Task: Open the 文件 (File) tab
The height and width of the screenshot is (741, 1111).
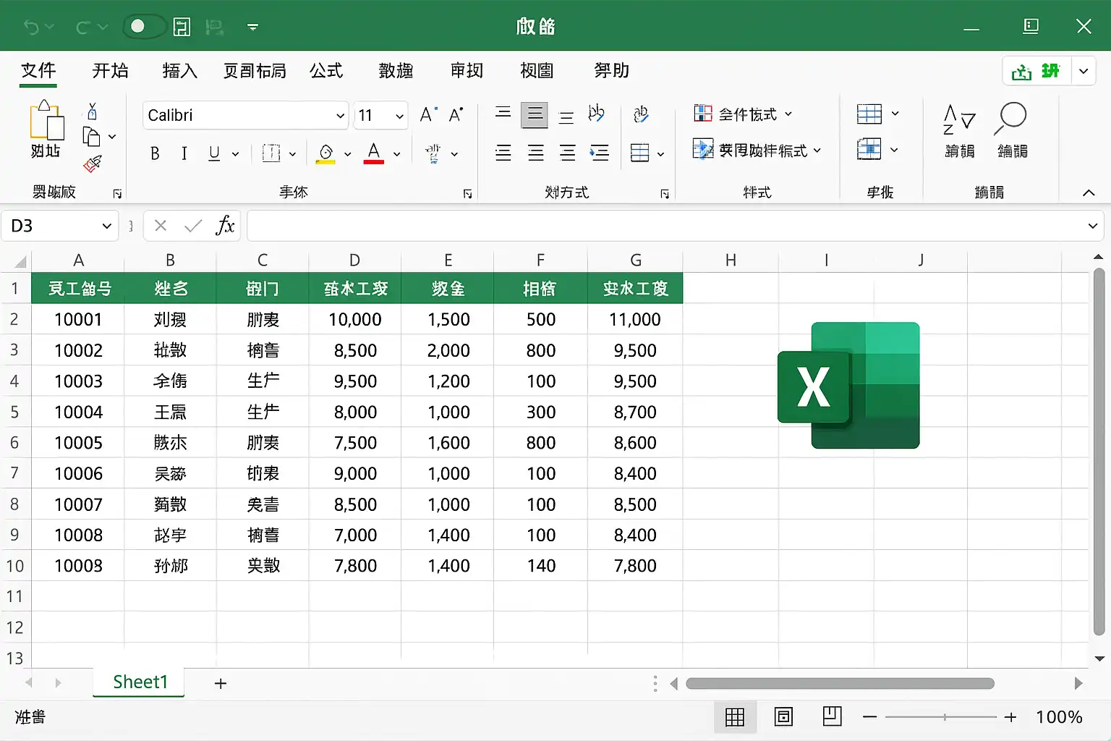Action: point(38,71)
